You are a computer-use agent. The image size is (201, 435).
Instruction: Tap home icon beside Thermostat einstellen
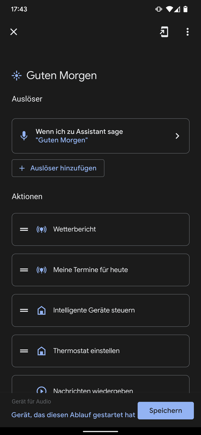[41, 351]
